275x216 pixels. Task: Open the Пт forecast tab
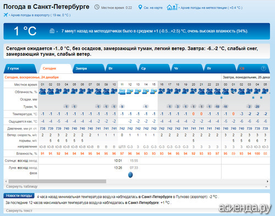pyautogui.click(x=220, y=68)
